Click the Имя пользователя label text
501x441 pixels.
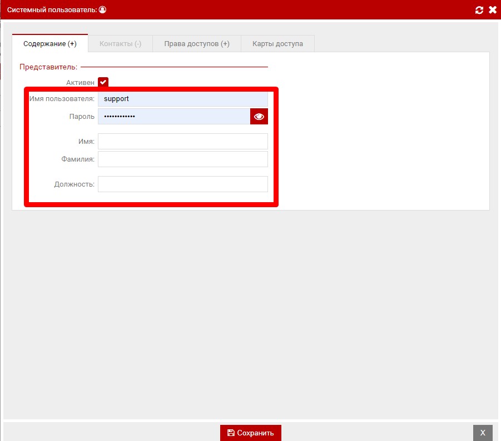click(x=62, y=99)
